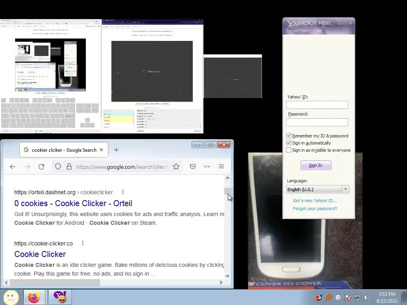Open Action Center flag tray icon
The width and height of the screenshot is (407, 305).
pos(347,297)
